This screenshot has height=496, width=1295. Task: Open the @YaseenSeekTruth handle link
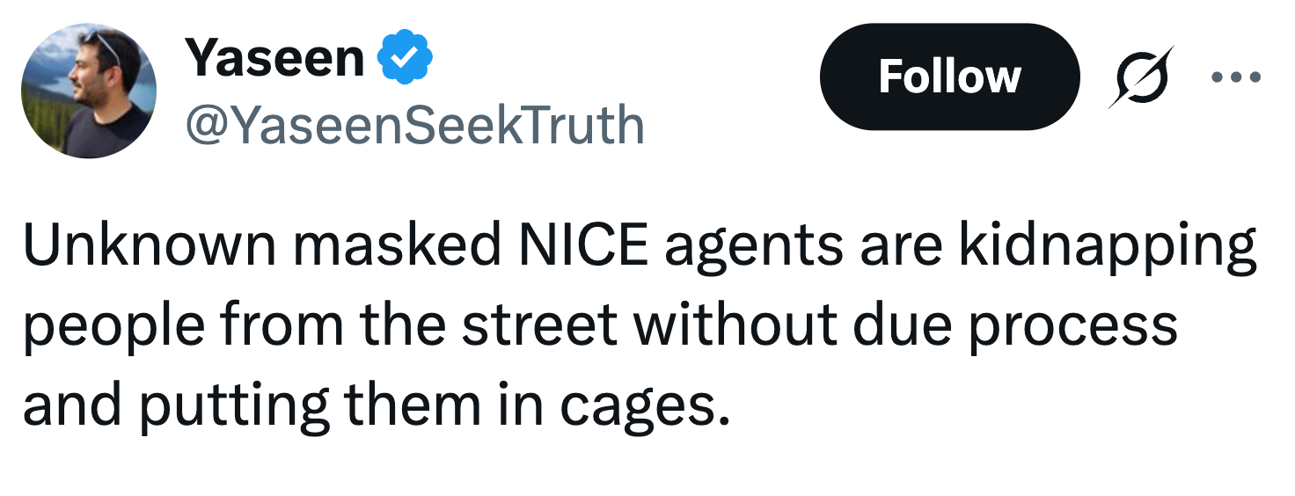pos(414,125)
